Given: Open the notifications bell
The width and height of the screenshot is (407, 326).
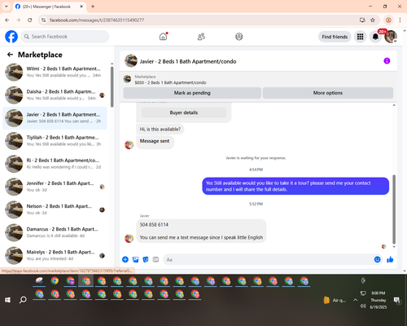Looking at the screenshot, I should (375, 37).
